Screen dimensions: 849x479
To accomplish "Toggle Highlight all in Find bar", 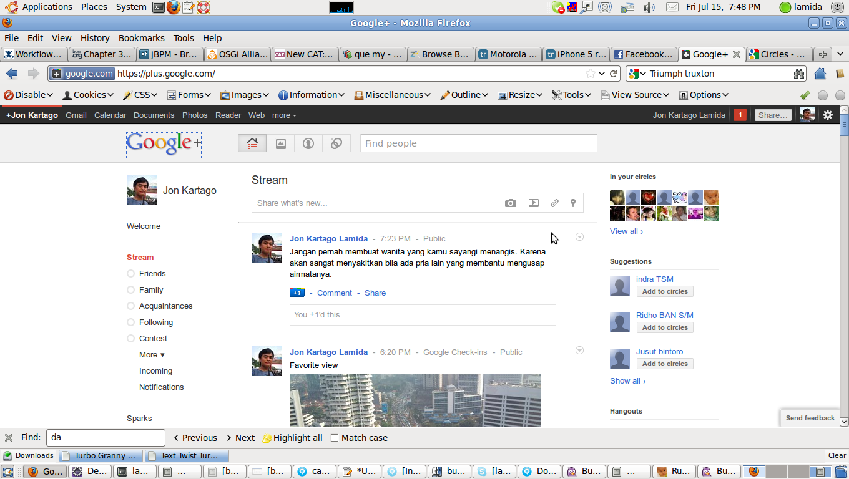I will [x=292, y=438].
